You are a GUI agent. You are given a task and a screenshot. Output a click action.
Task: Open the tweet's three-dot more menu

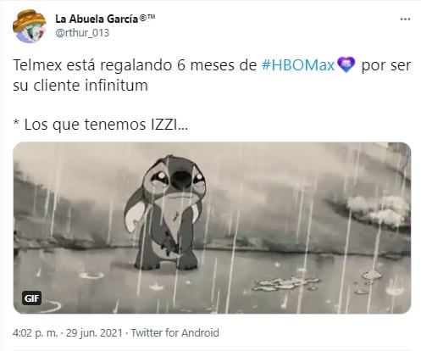pyautogui.click(x=405, y=19)
